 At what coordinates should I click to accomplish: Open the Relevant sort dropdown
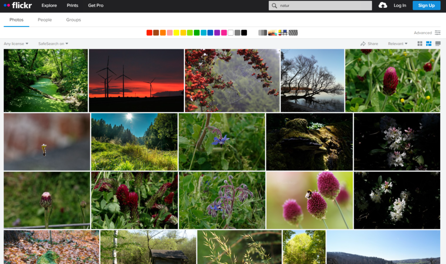pos(398,44)
